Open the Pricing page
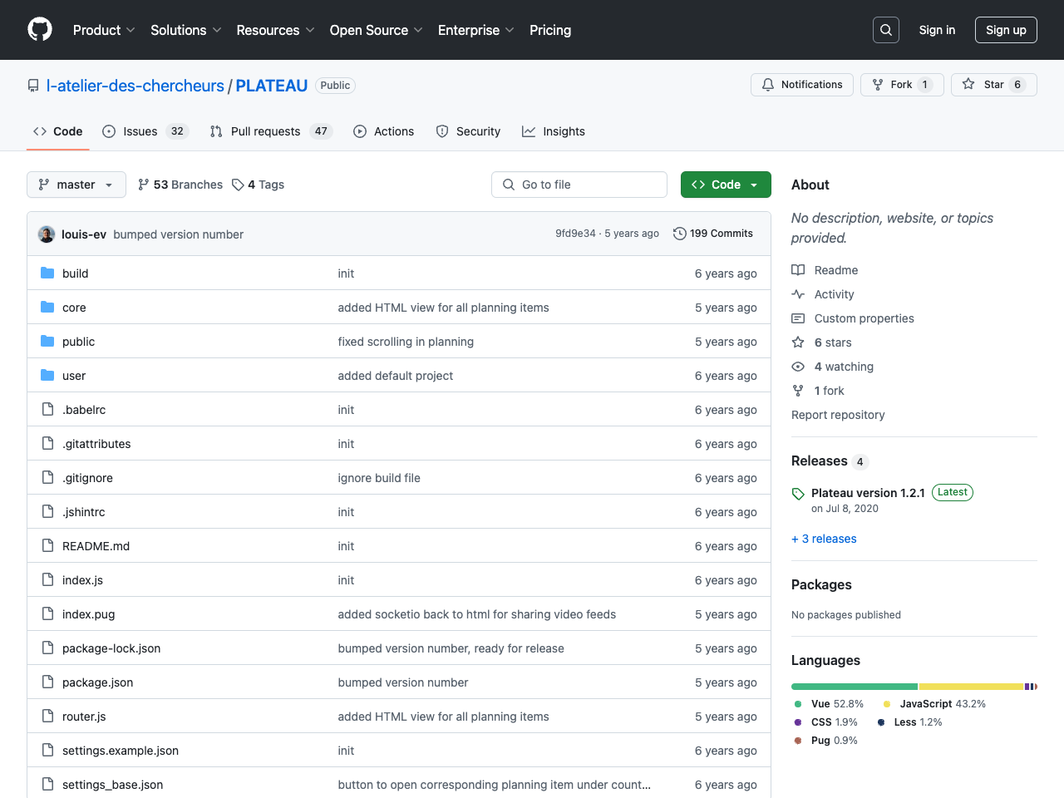 point(550,30)
